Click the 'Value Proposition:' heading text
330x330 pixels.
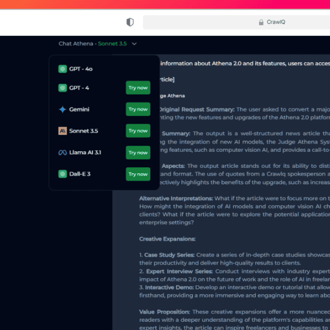click(x=164, y=312)
